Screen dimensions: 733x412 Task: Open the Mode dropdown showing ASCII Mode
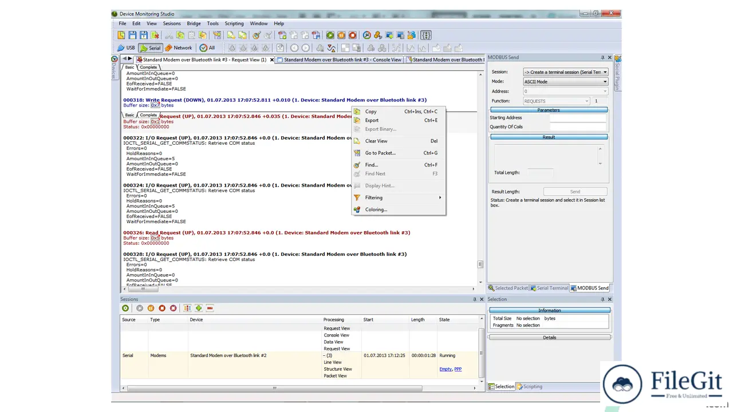[x=605, y=82]
